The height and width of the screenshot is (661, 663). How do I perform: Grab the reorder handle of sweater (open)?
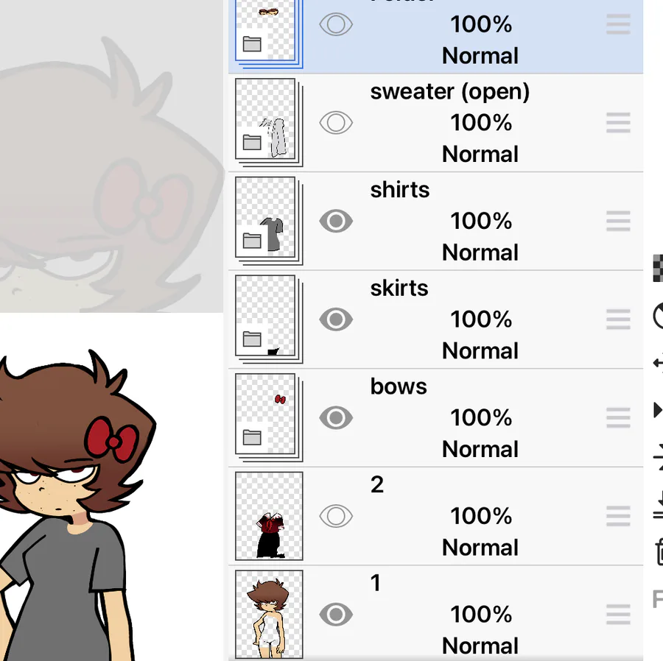[x=618, y=122]
